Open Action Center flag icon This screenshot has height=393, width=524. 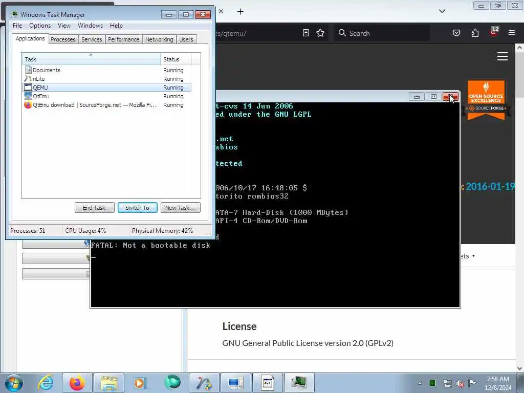[472, 383]
